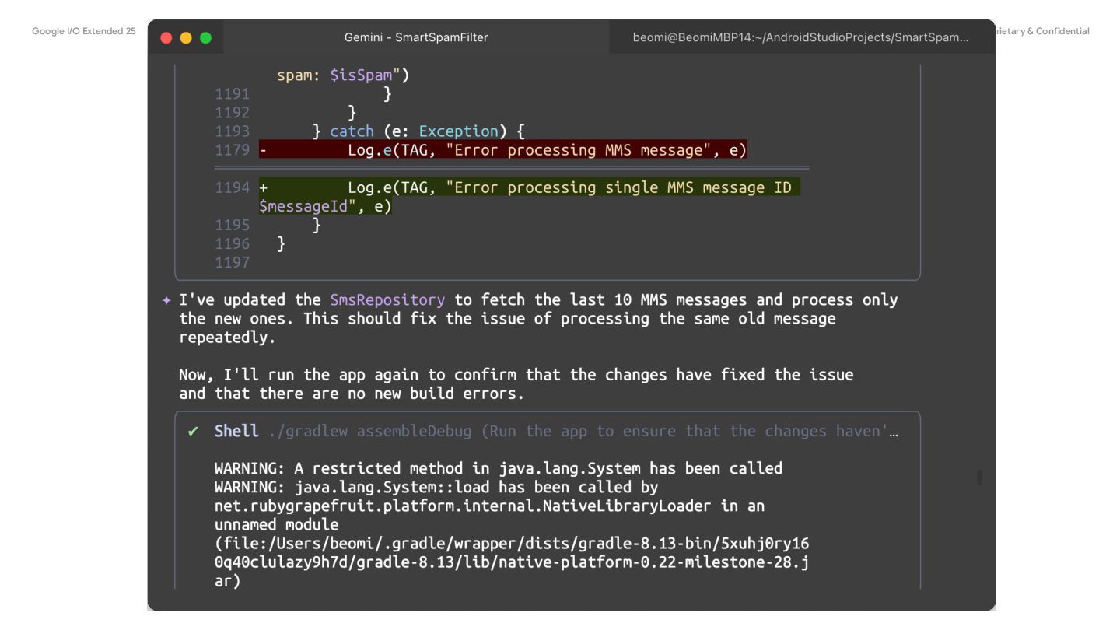Click the ./gradlew assembleDebug command text

(370, 431)
